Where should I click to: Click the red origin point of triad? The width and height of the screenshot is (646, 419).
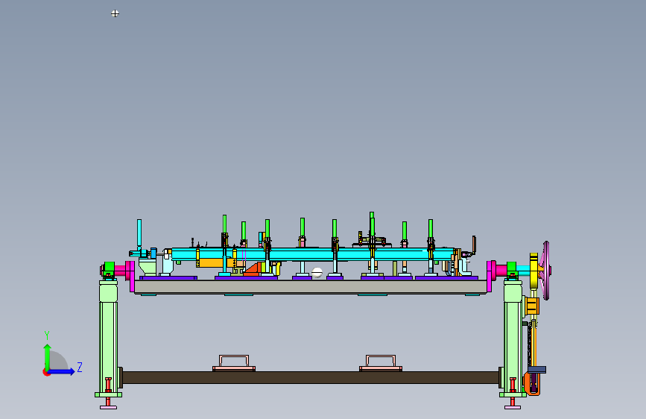[x=45, y=372]
